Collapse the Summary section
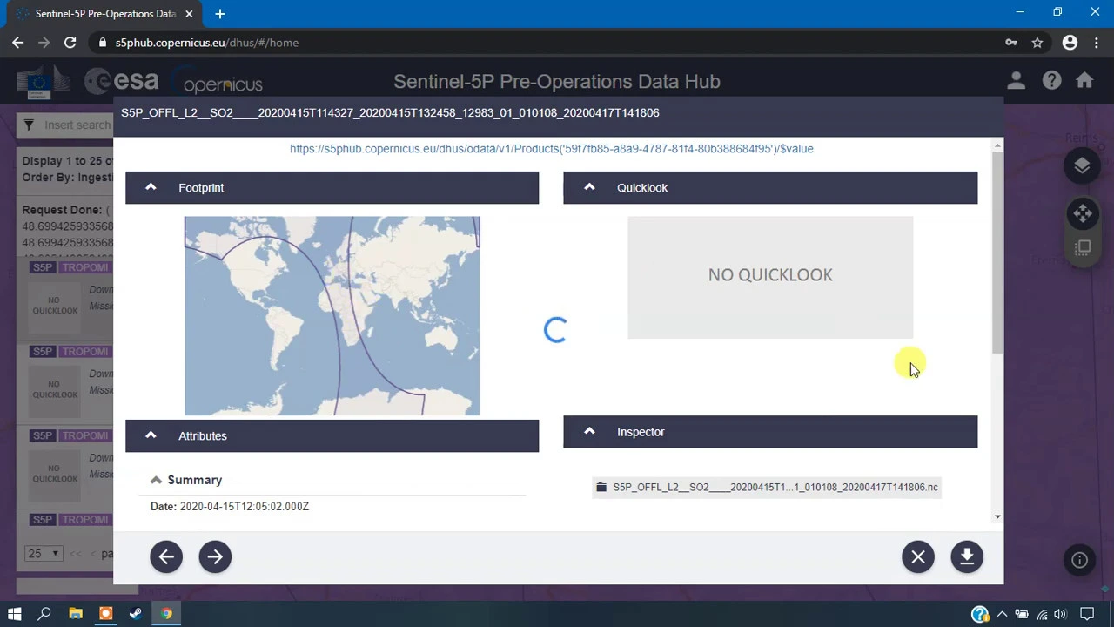This screenshot has height=627, width=1114. (156, 480)
